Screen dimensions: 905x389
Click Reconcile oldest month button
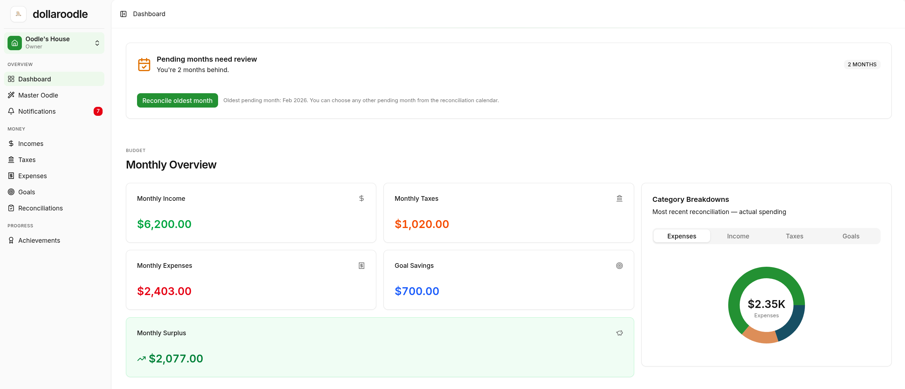pyautogui.click(x=177, y=100)
